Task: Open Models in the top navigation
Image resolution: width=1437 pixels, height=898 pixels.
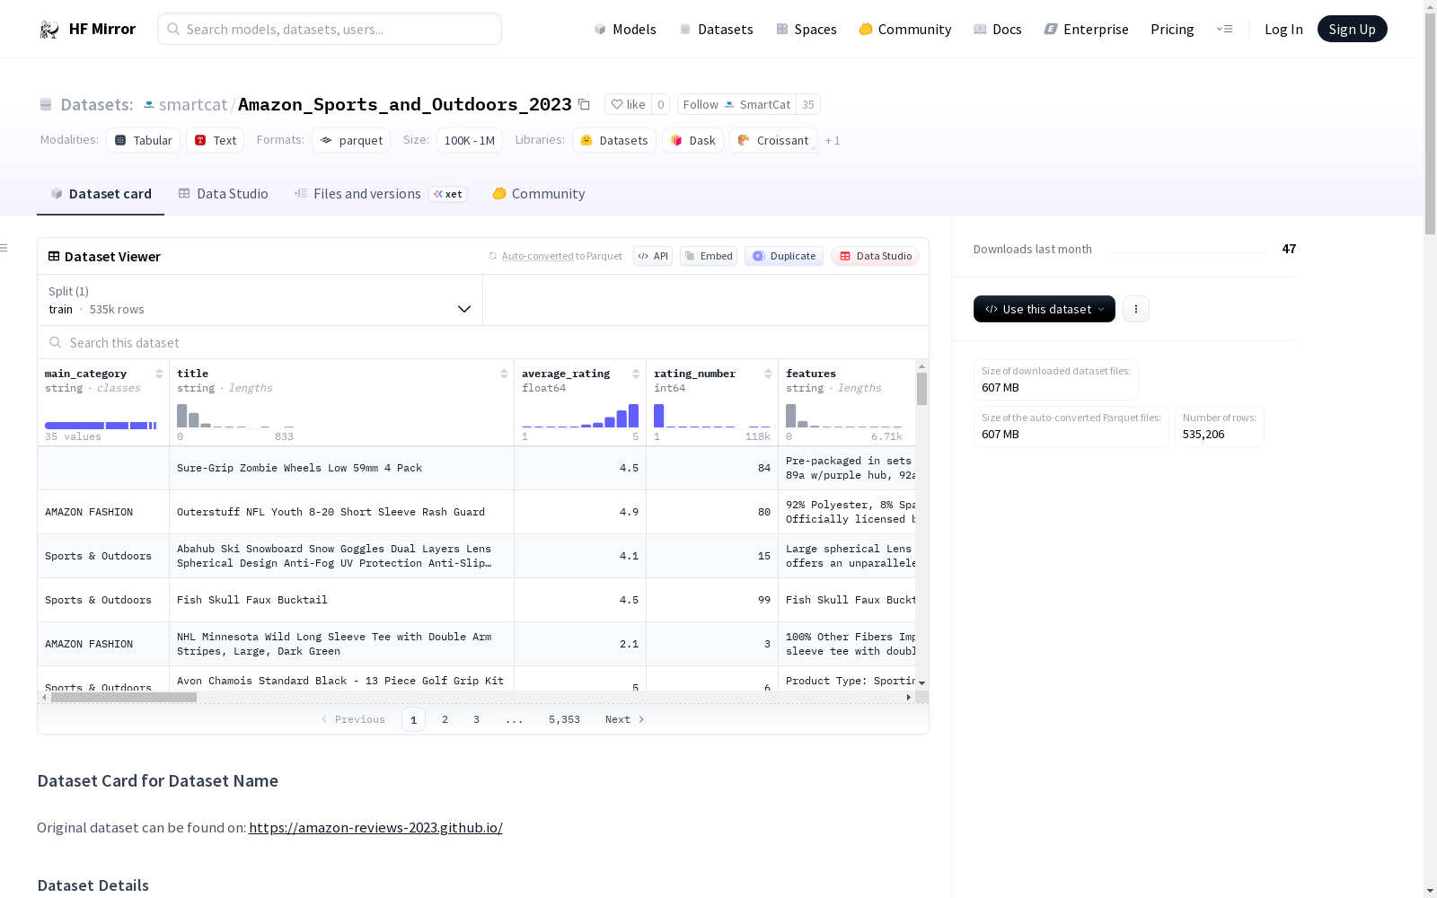Action: tap(625, 29)
